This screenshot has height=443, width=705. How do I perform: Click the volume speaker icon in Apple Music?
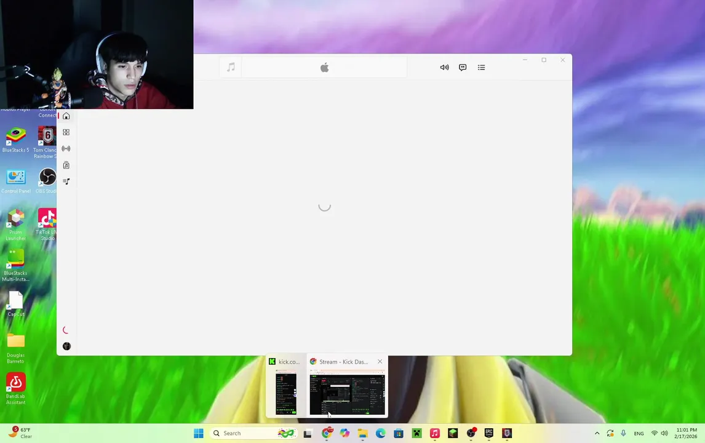(444, 68)
